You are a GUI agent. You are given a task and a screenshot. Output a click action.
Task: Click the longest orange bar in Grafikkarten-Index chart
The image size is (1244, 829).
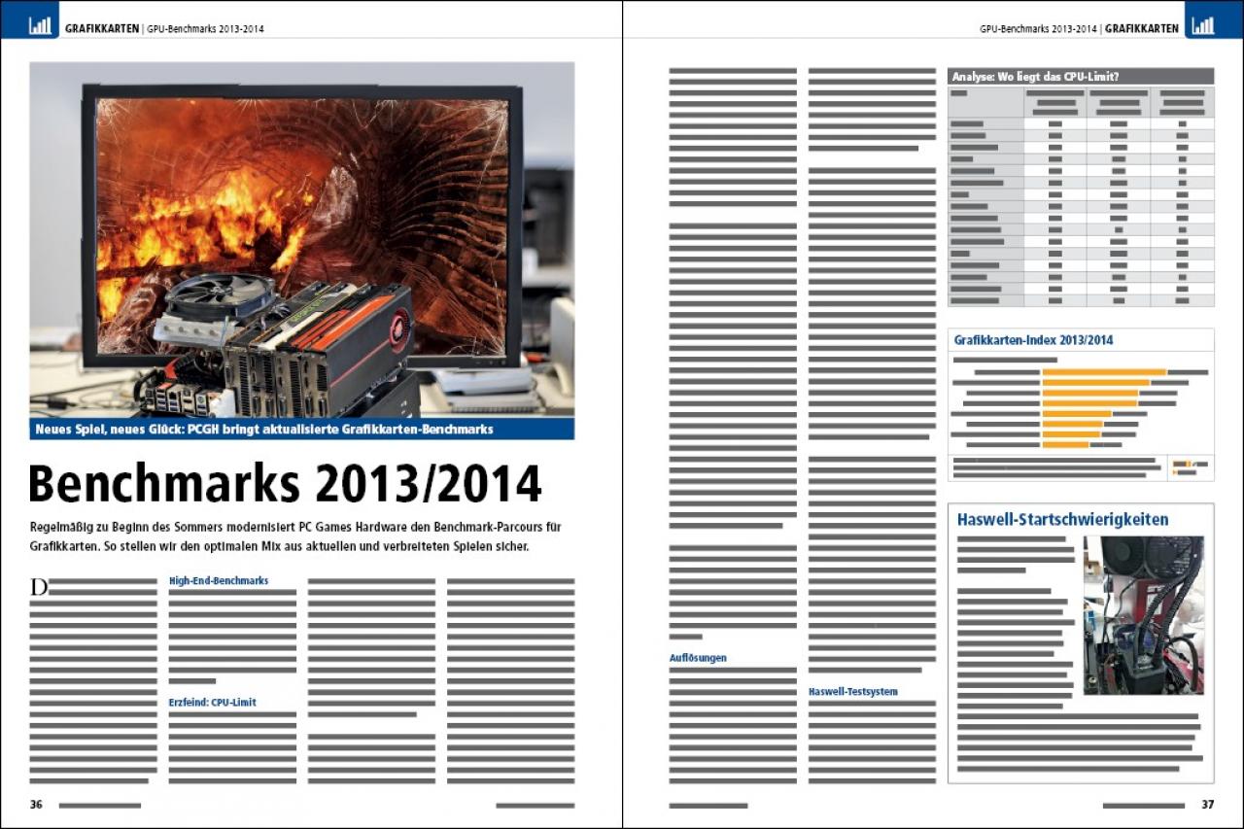pos(1104,372)
